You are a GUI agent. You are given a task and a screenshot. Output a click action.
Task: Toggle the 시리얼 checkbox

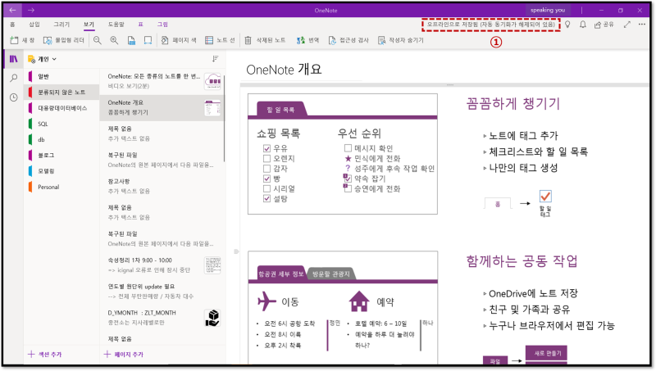266,188
